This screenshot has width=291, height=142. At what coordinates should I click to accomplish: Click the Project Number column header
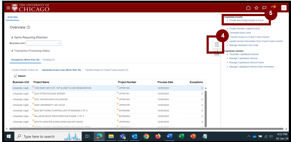127,82
